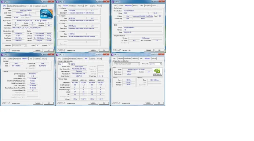Select the CPU tab in the Graphics window
The image size is (254, 141).
tap(115, 58)
